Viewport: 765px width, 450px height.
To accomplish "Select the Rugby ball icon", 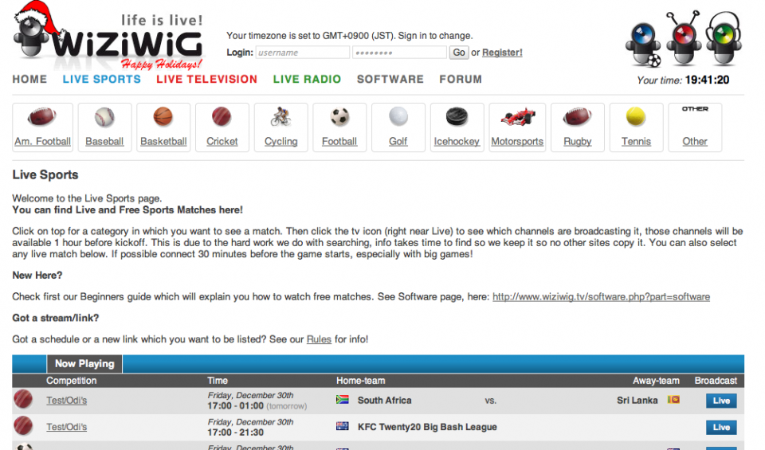I will [577, 117].
